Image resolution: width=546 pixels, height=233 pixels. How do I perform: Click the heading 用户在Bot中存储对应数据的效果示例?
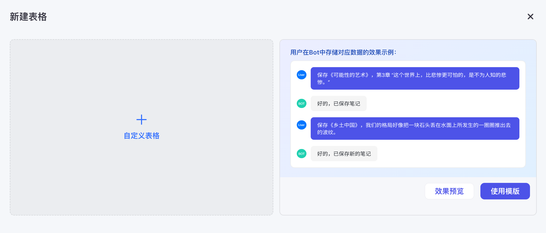click(343, 52)
